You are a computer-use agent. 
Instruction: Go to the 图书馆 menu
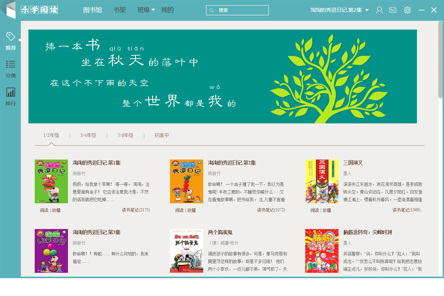pos(92,10)
